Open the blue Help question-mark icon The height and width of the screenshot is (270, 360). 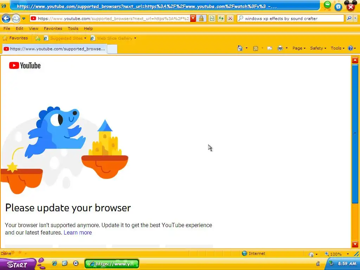351,48
